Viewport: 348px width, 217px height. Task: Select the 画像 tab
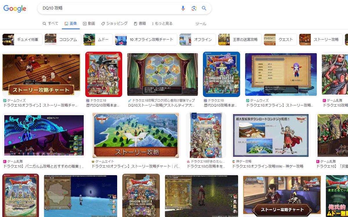(x=70, y=24)
